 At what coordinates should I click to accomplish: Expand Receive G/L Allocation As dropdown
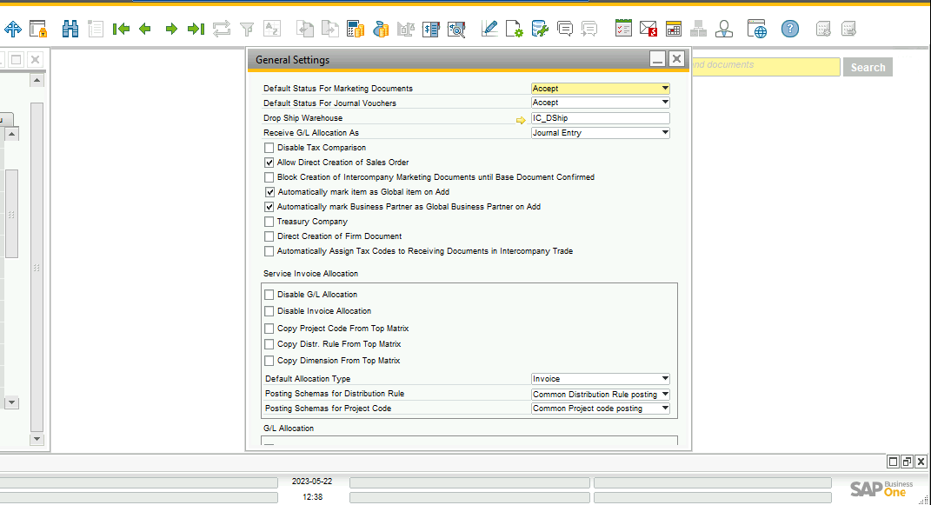(x=601, y=133)
